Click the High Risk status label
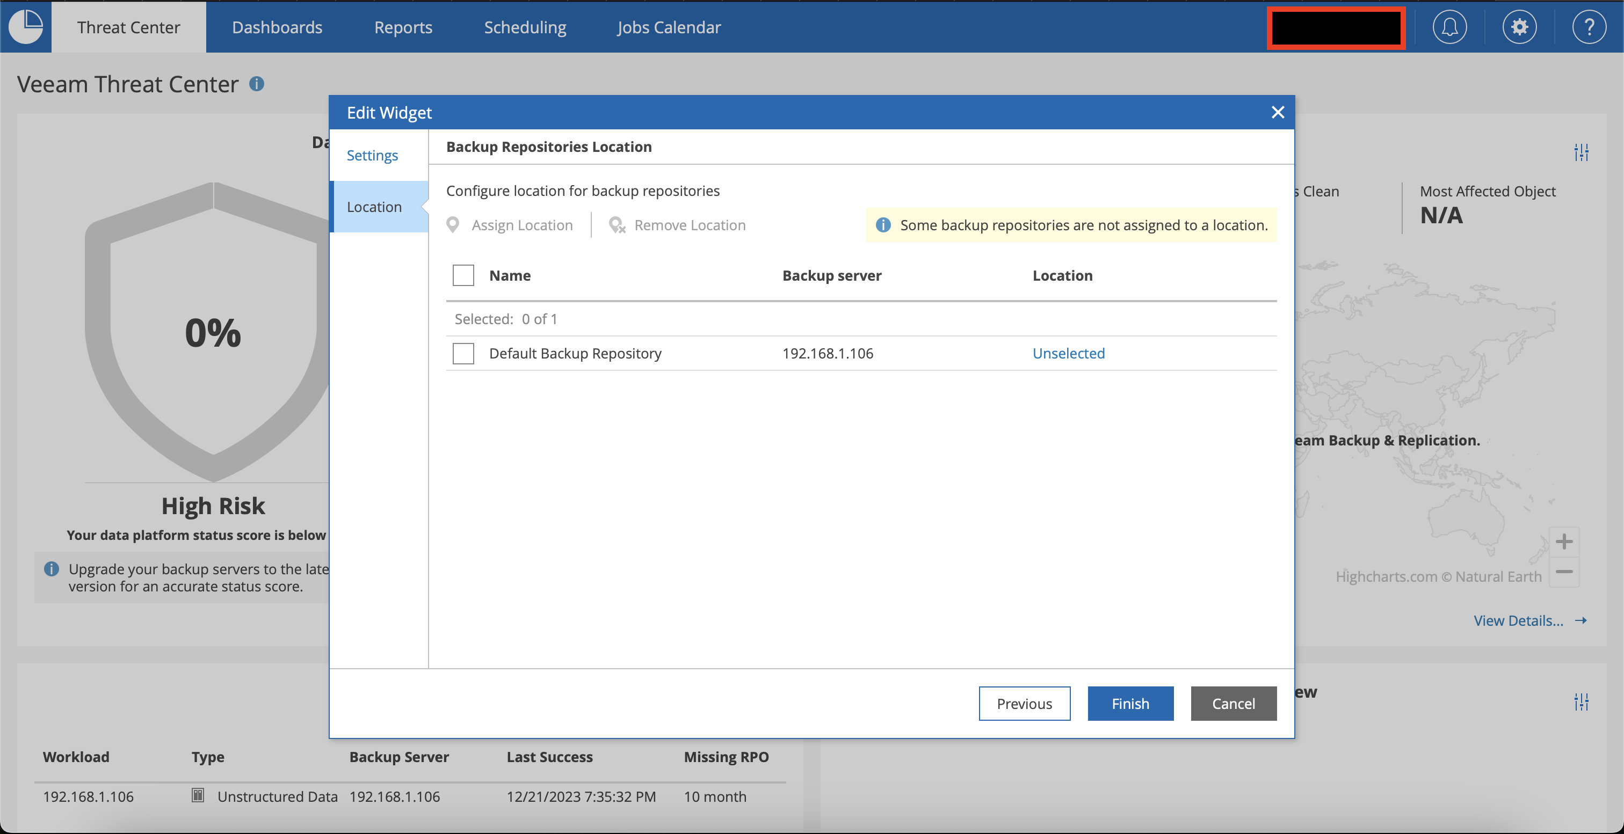Image resolution: width=1624 pixels, height=834 pixels. [213, 506]
